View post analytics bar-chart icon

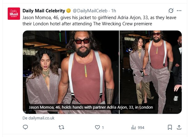click(x=134, y=127)
